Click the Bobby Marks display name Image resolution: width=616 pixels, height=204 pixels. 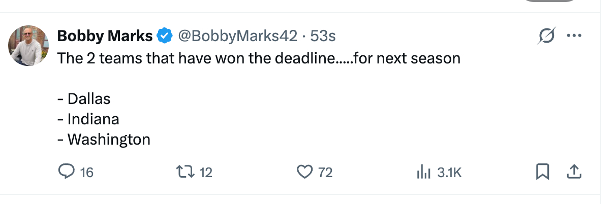(x=105, y=36)
